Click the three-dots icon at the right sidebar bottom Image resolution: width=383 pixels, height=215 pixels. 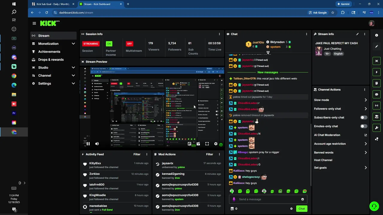[x=376, y=139]
